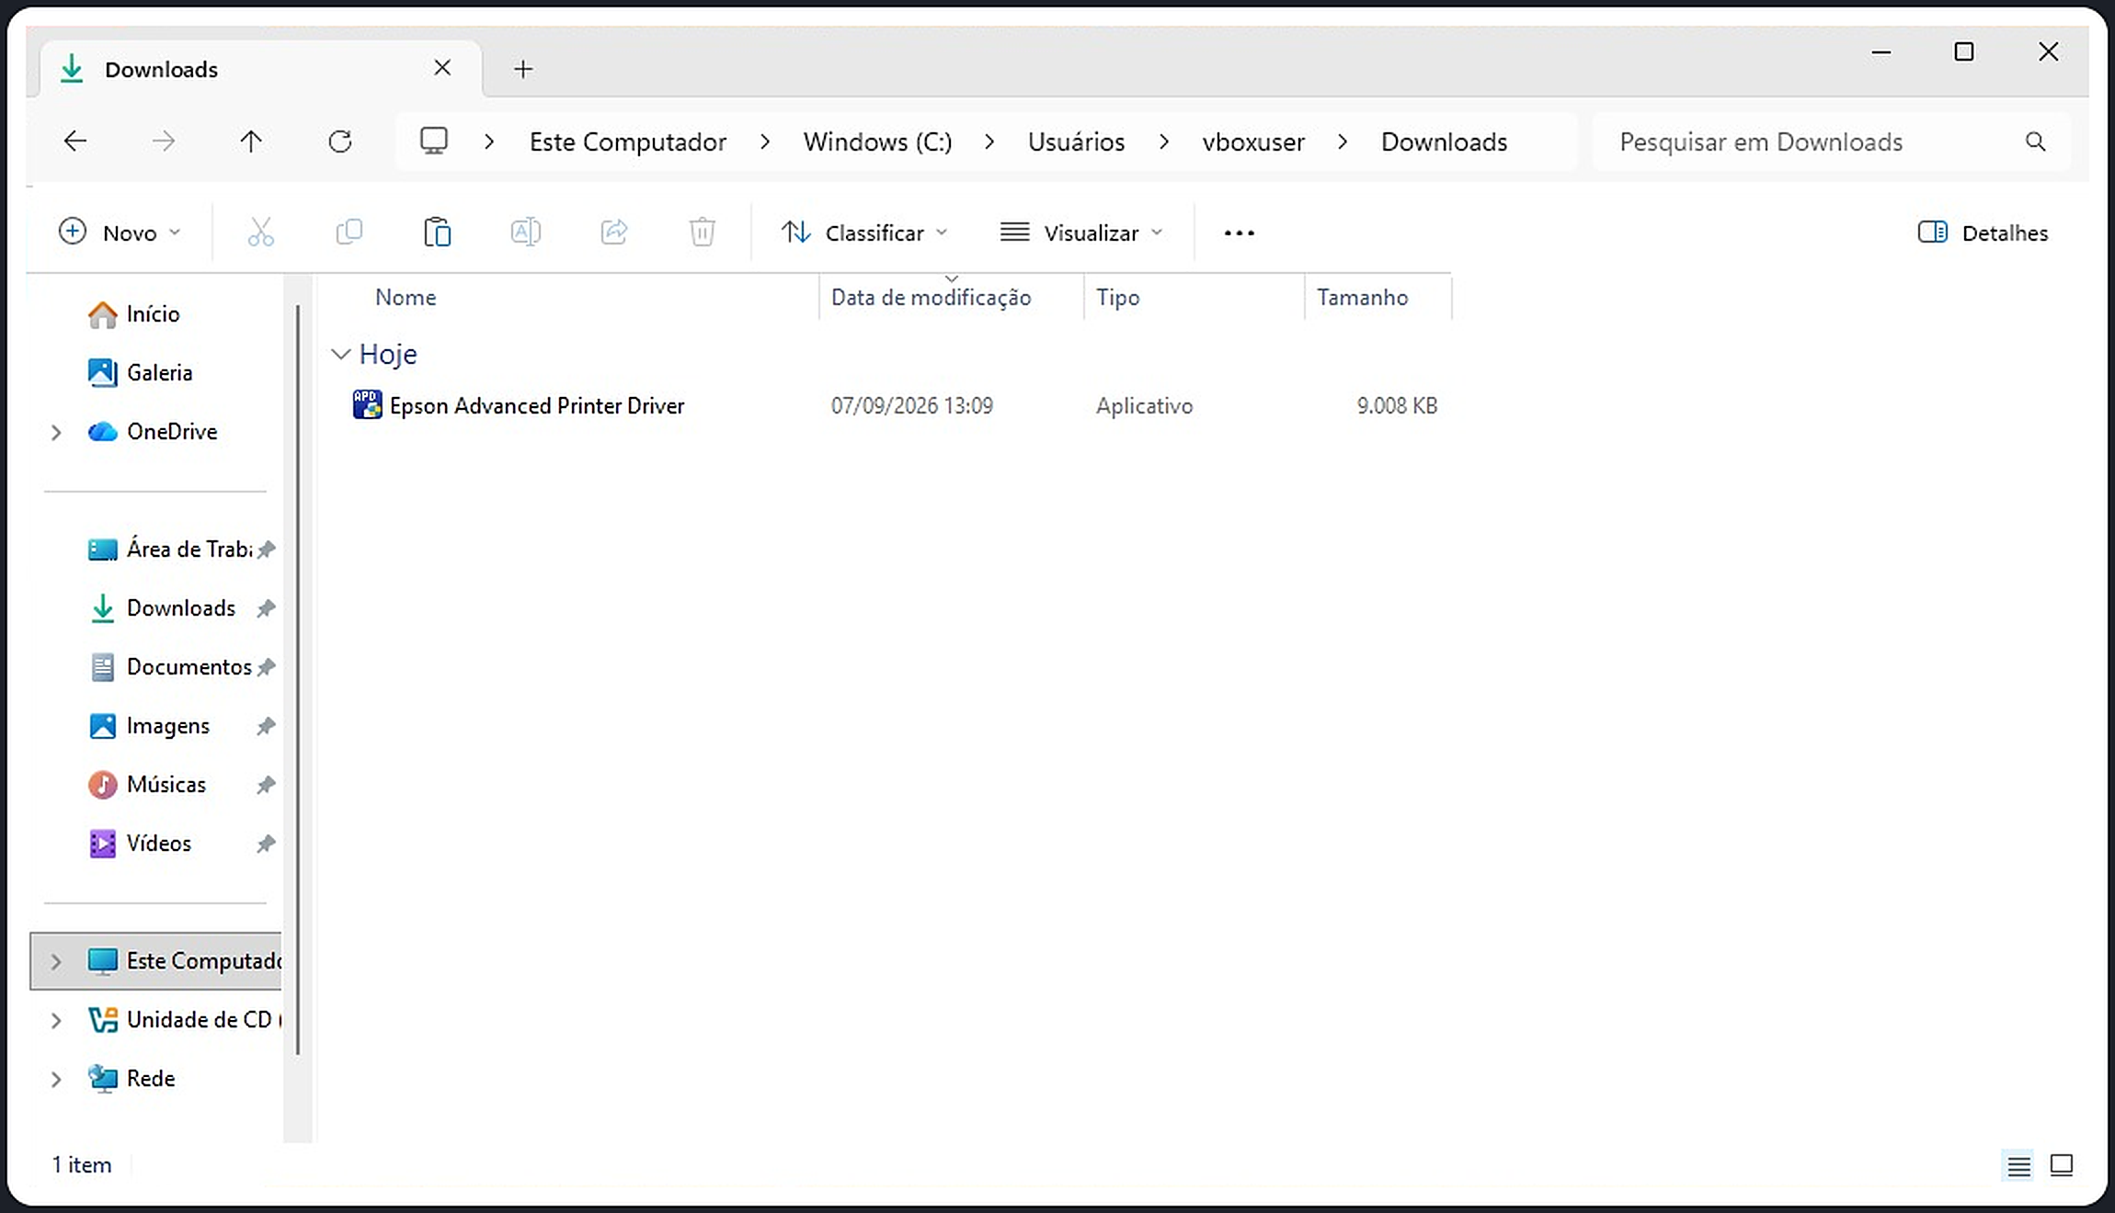2115x1213 pixels.
Task: Sort by Nome column header
Action: 405,297
